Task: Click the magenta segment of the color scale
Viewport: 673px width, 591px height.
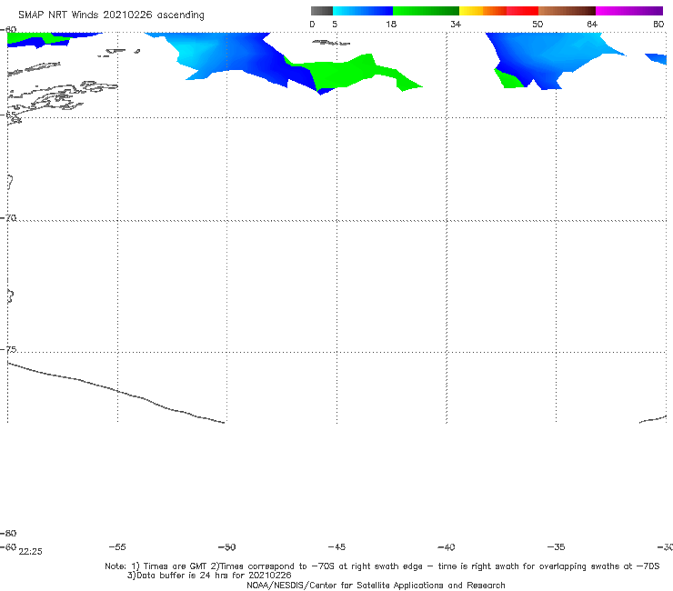Action: tap(629, 11)
